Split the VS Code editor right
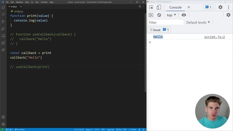Viewport: 233px width, 131px height. point(140,7)
